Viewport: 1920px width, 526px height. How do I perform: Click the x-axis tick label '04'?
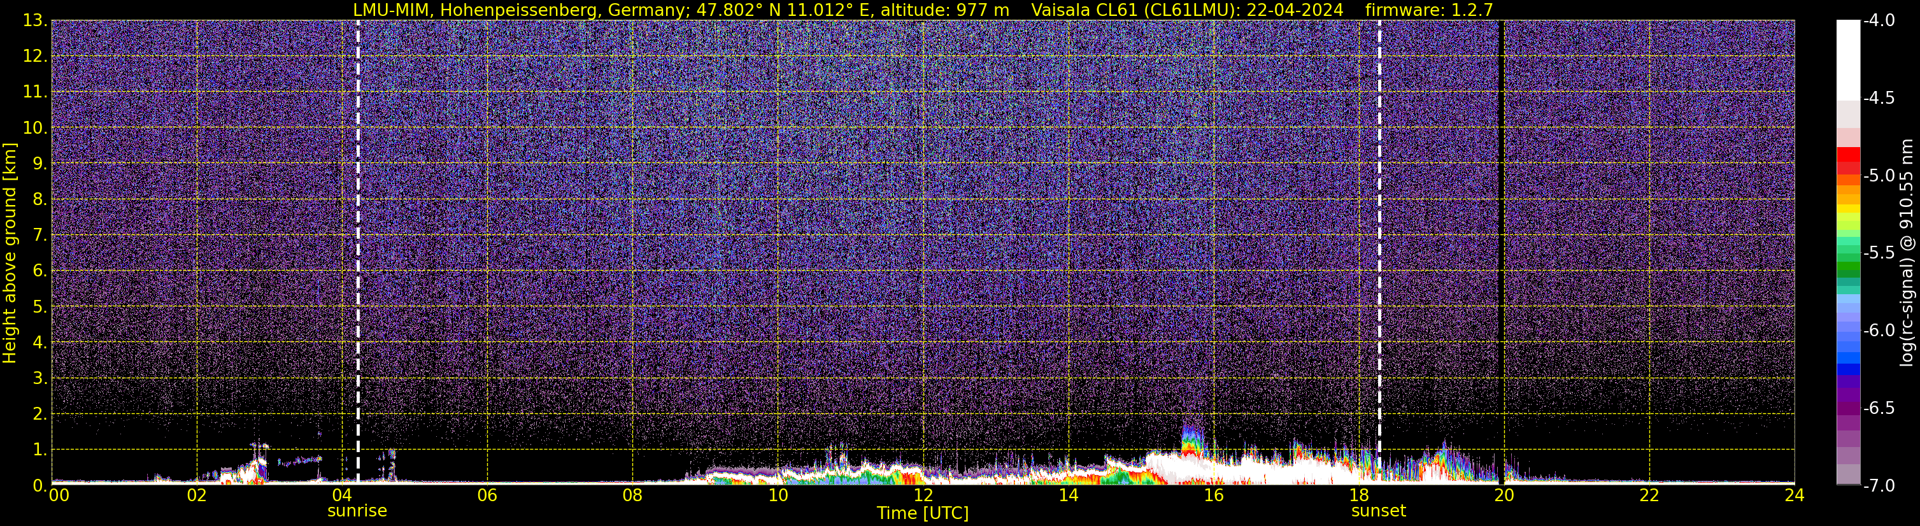(341, 495)
